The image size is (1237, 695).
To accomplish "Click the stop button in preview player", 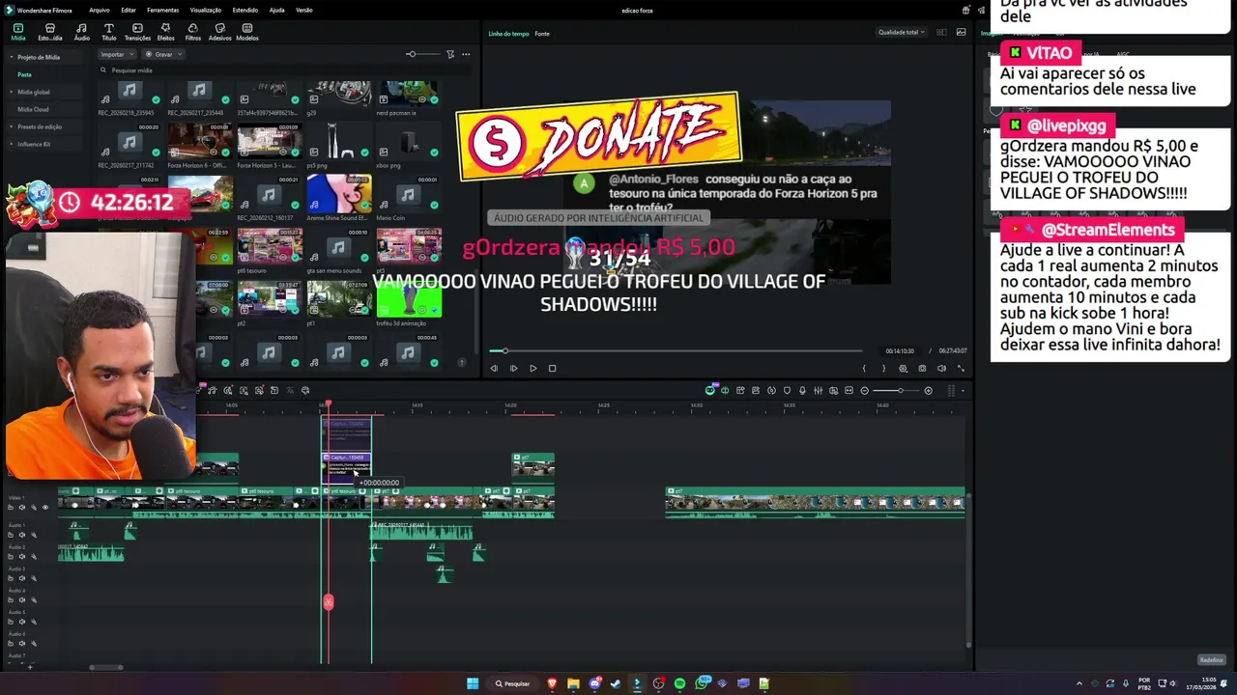I will click(552, 368).
